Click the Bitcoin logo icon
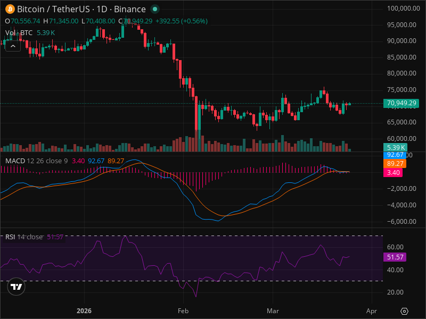 pyautogui.click(x=10, y=9)
